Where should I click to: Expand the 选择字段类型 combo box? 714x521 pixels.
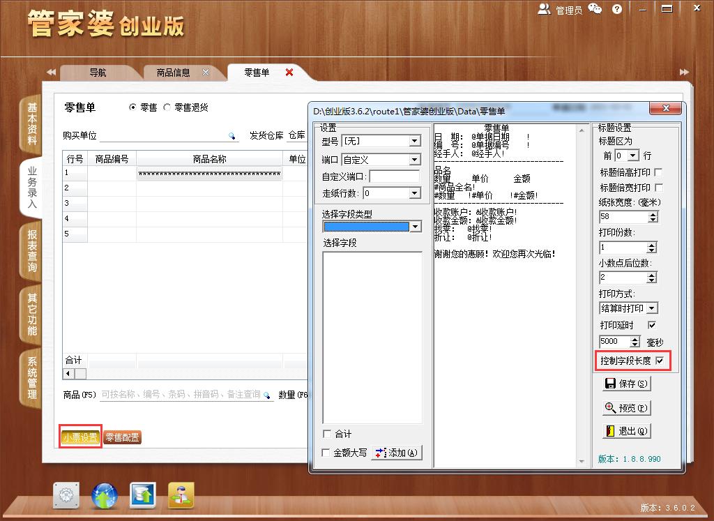[x=416, y=227]
